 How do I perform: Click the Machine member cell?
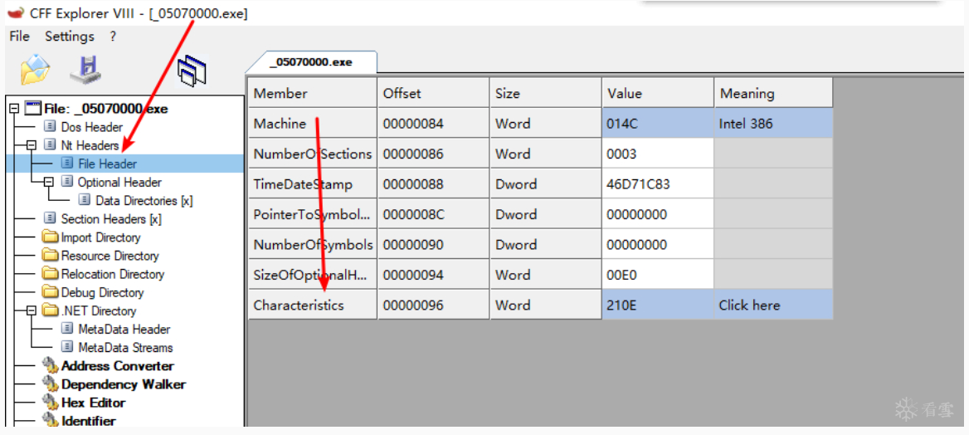(x=313, y=123)
